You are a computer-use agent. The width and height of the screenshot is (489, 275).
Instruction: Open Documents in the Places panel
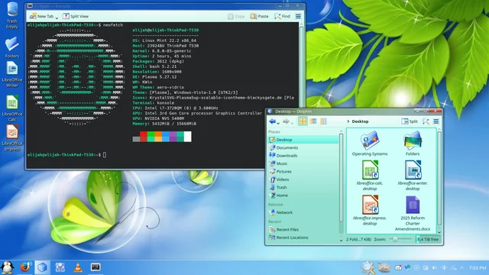[303, 147]
